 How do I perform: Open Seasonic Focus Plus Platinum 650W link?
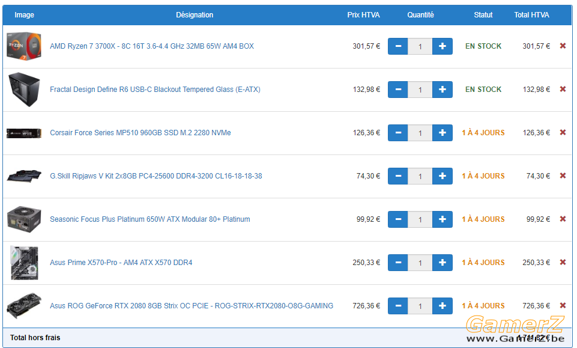(150, 219)
